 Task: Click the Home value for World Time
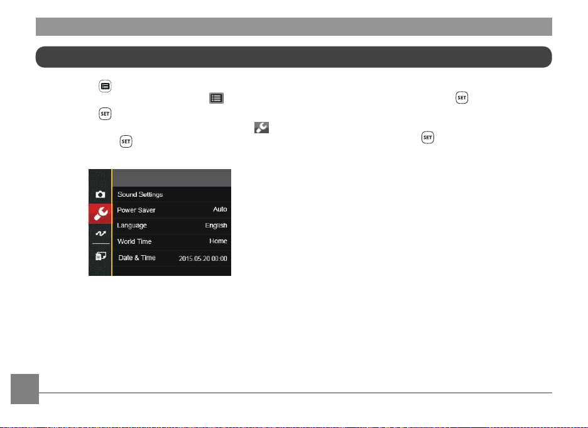[x=218, y=241]
